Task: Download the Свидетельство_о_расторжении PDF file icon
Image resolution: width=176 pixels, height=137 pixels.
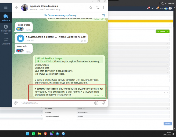Action: click(20, 38)
